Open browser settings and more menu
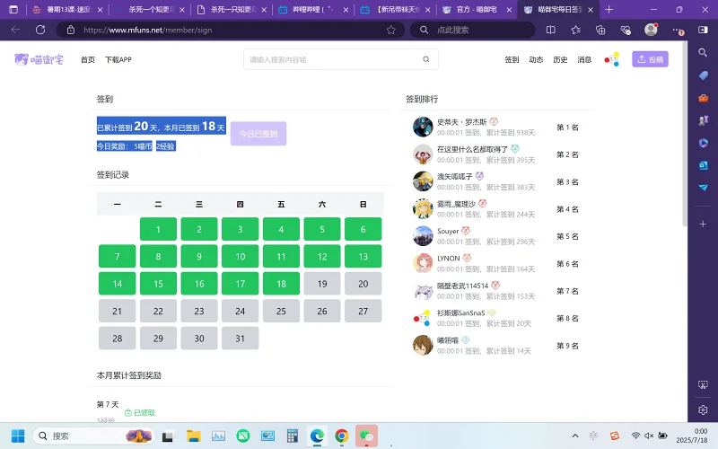Screen dimensions: 718x449 (677, 30)
